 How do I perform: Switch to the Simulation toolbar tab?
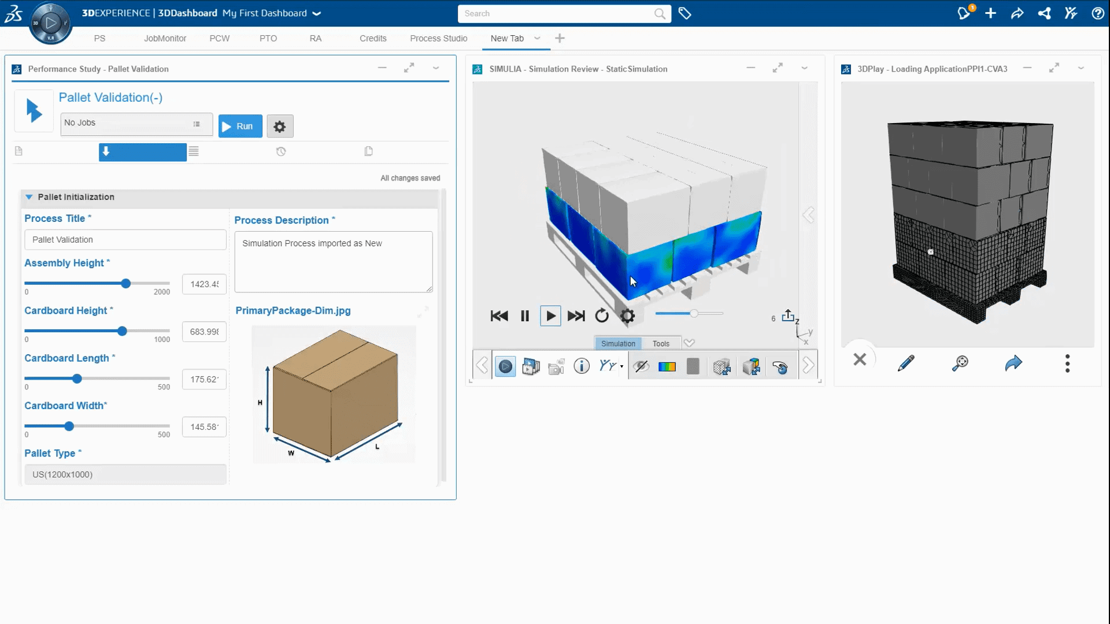click(618, 343)
